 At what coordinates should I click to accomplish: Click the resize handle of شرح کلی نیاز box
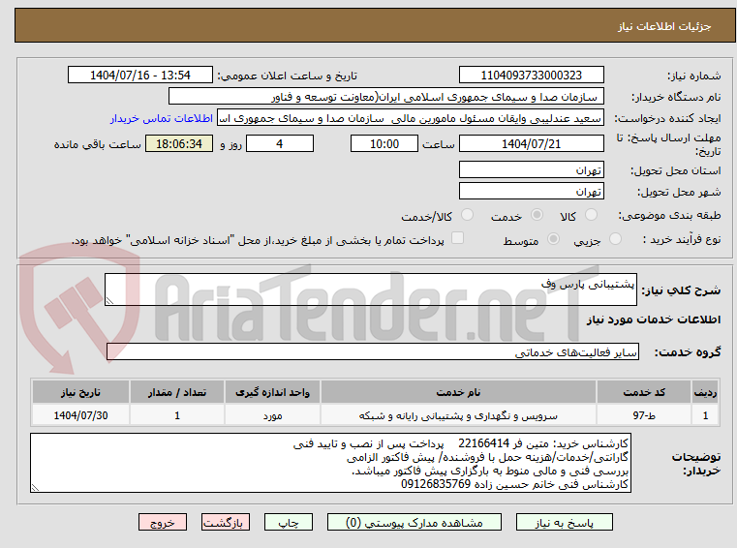tap(109, 301)
